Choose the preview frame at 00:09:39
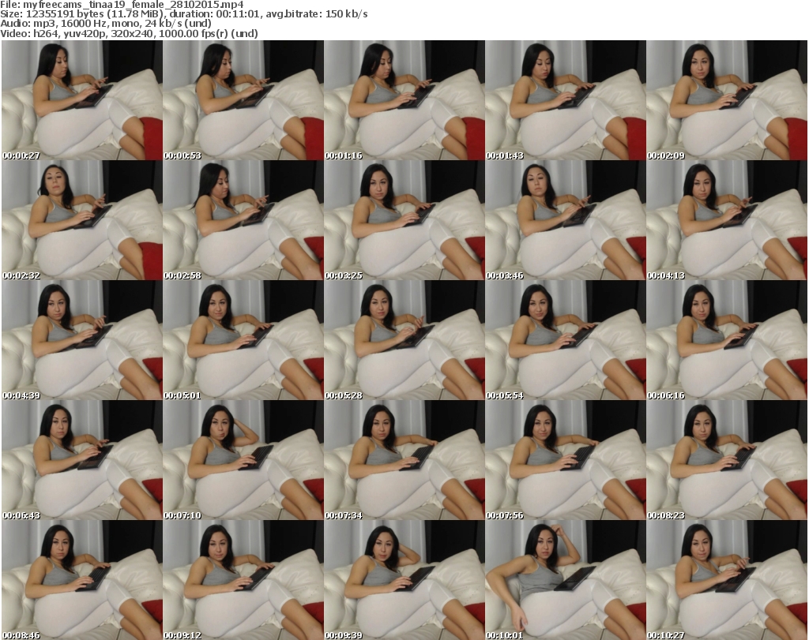 (x=404, y=580)
